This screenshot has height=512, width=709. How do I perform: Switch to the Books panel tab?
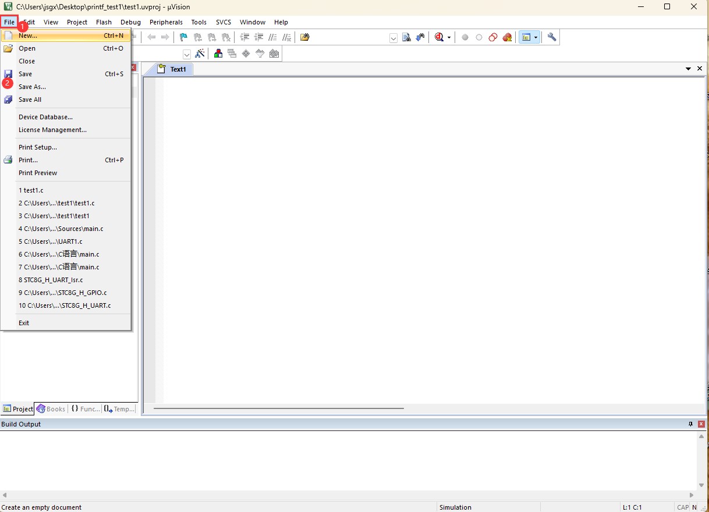click(51, 409)
